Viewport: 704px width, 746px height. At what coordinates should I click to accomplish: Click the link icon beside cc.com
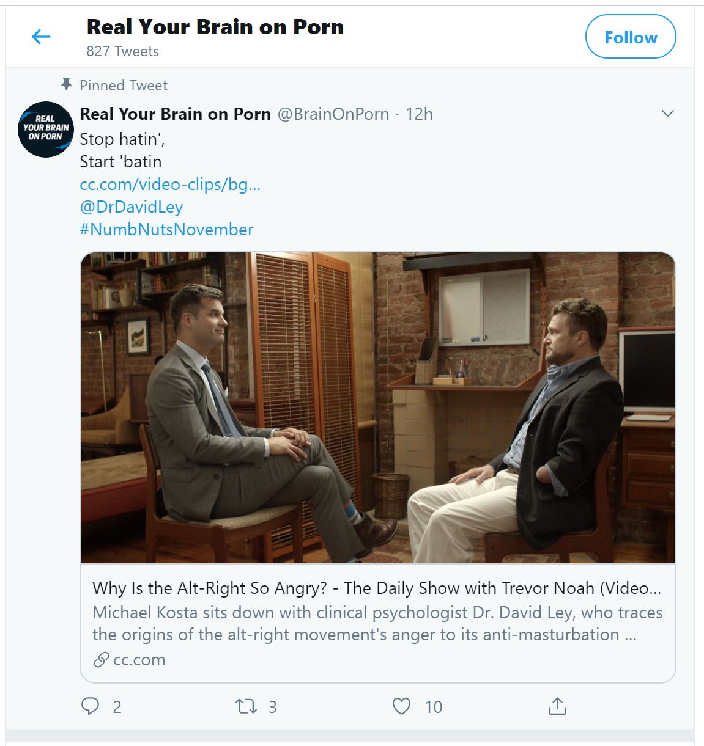(x=101, y=660)
